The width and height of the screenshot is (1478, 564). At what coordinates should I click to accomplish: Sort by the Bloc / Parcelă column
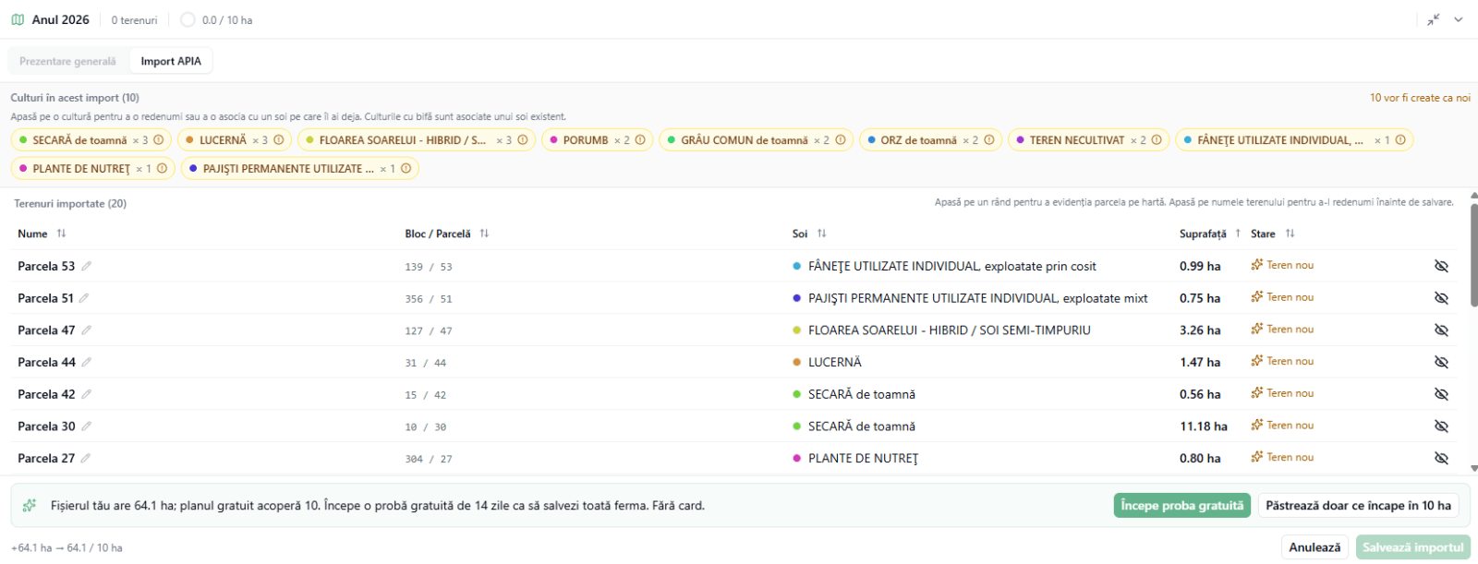(x=484, y=234)
